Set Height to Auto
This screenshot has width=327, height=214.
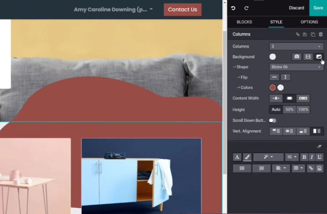coord(276,109)
